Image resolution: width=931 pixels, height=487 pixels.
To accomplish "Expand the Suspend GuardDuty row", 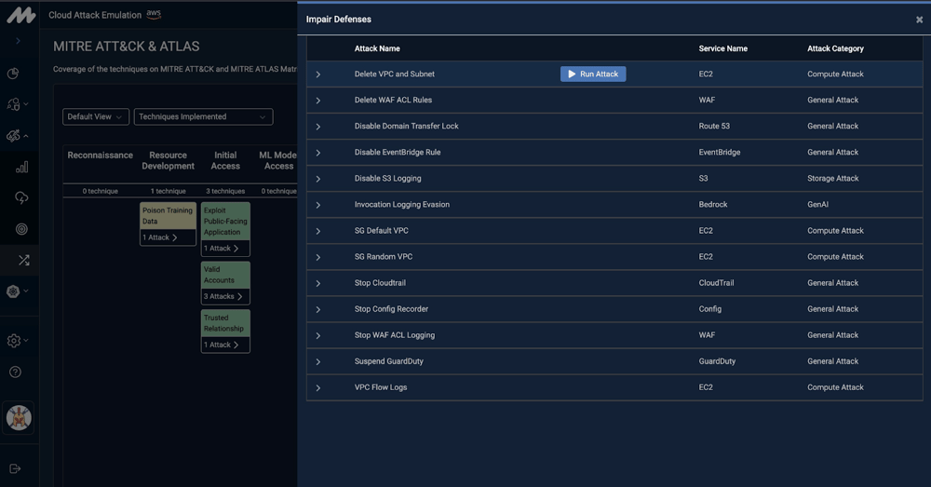I will pyautogui.click(x=318, y=361).
